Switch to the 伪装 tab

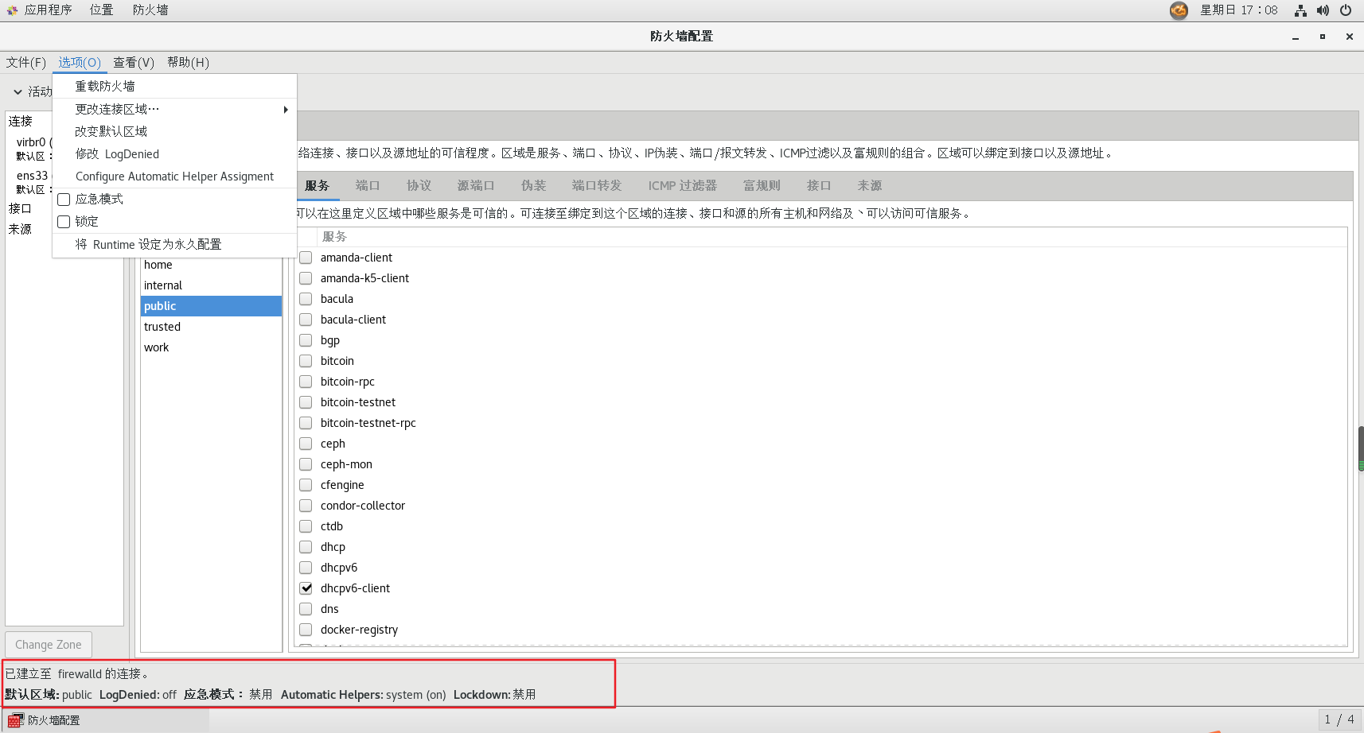tap(533, 185)
